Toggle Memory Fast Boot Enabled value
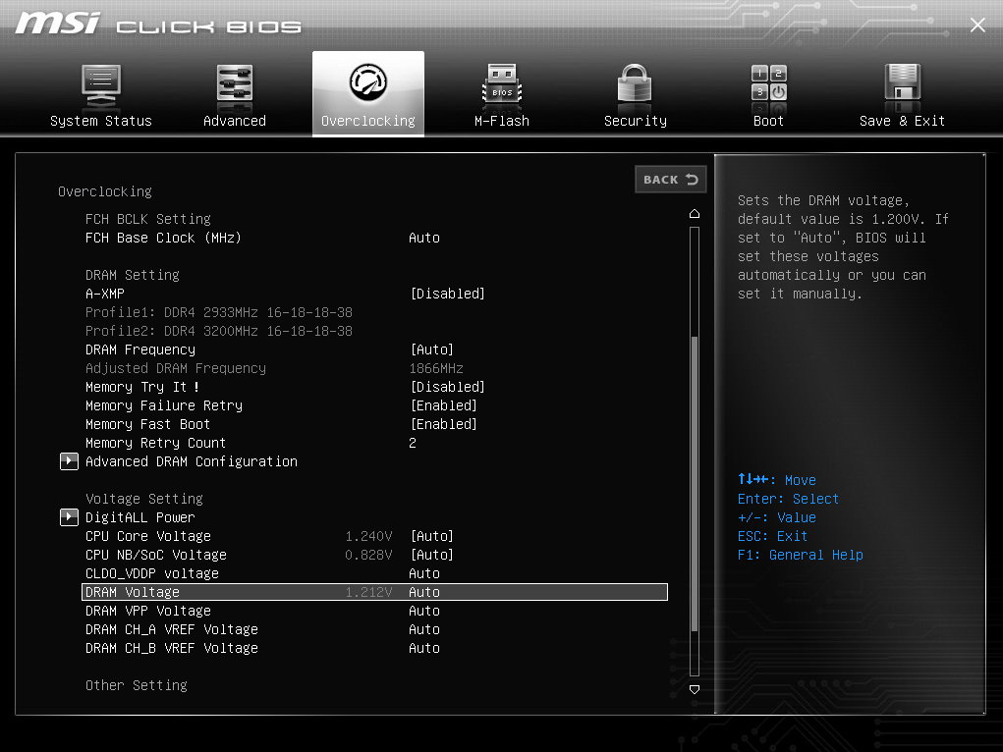 coord(443,424)
